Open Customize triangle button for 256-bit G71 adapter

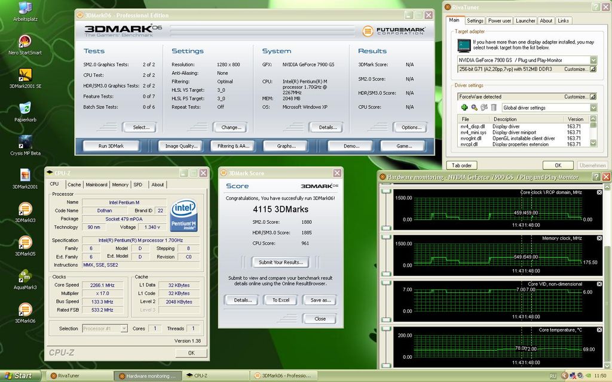pyautogui.click(x=593, y=69)
